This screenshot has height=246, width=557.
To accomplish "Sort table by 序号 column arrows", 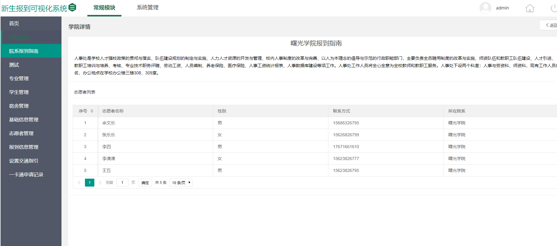I will click(x=92, y=111).
